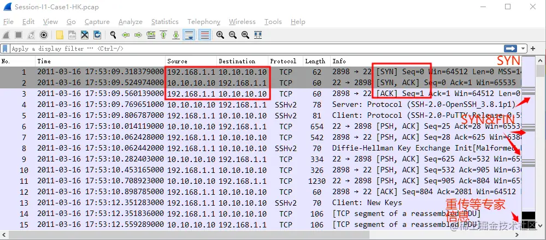Click the plus add filter button

pyautogui.click(x=533, y=49)
